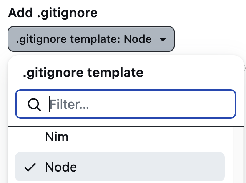Toggle the dropdown via its triangle arrow
The width and height of the screenshot is (246, 183).
(x=163, y=39)
